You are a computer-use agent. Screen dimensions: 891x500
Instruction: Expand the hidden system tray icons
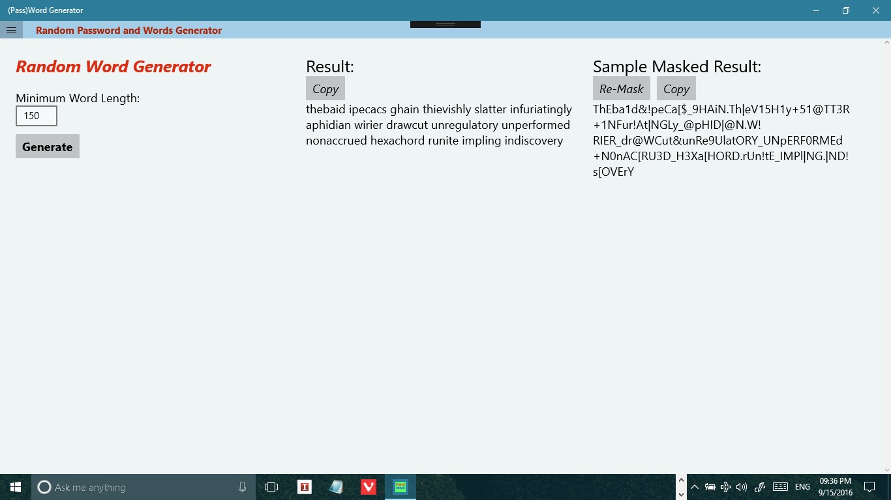coord(694,487)
